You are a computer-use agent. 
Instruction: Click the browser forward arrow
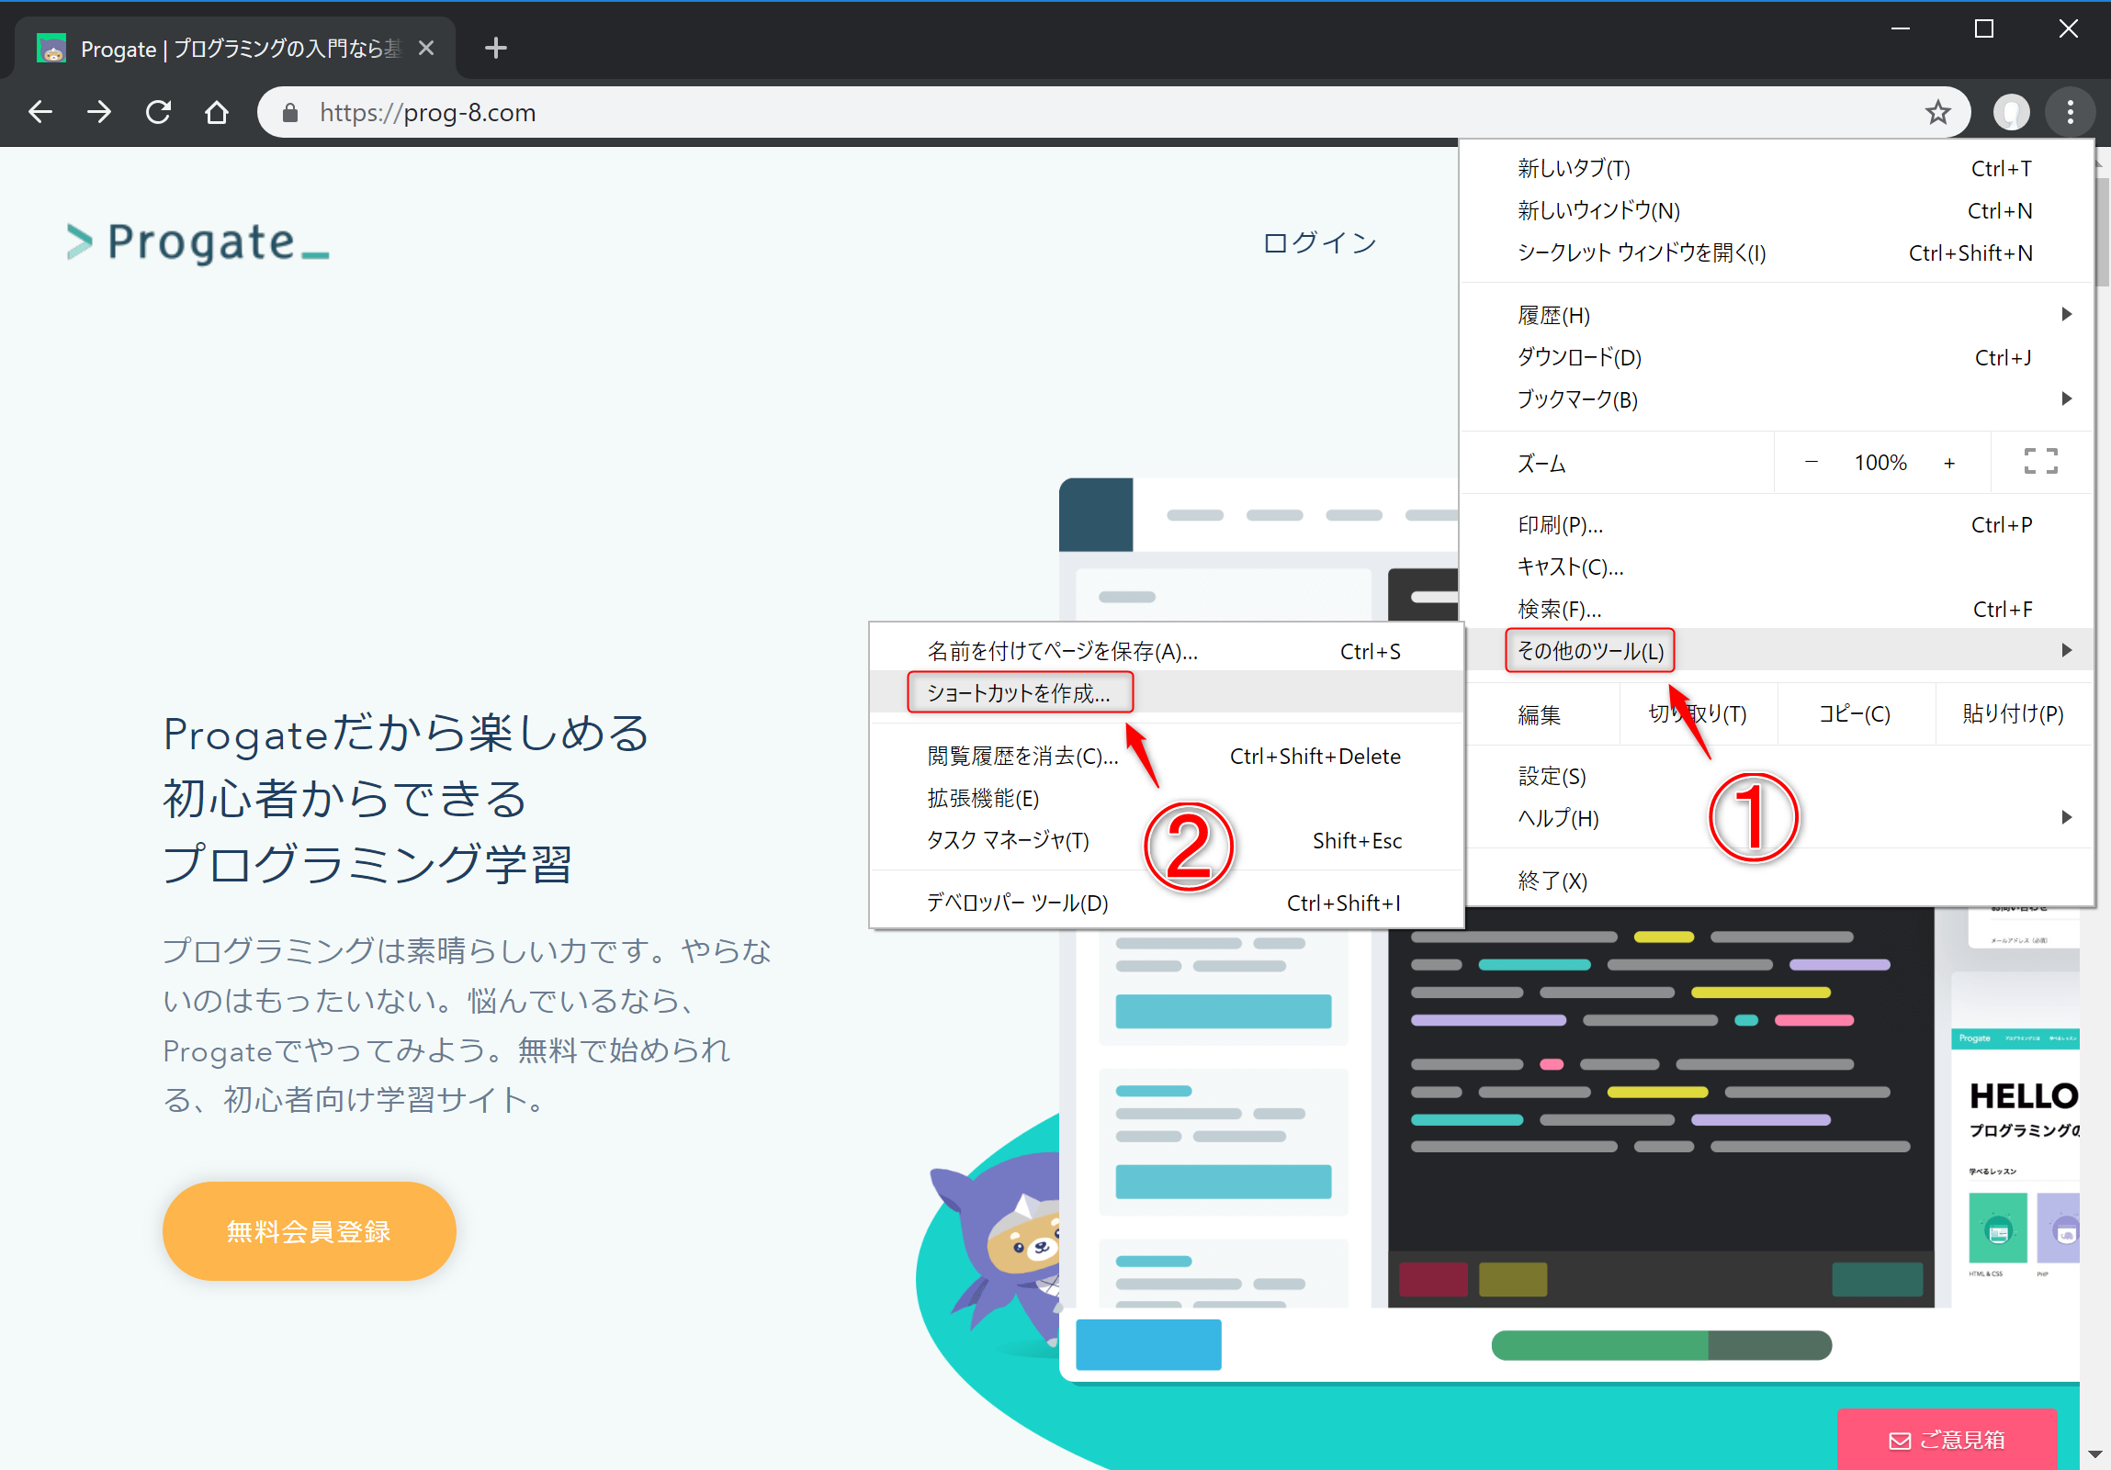[x=99, y=112]
